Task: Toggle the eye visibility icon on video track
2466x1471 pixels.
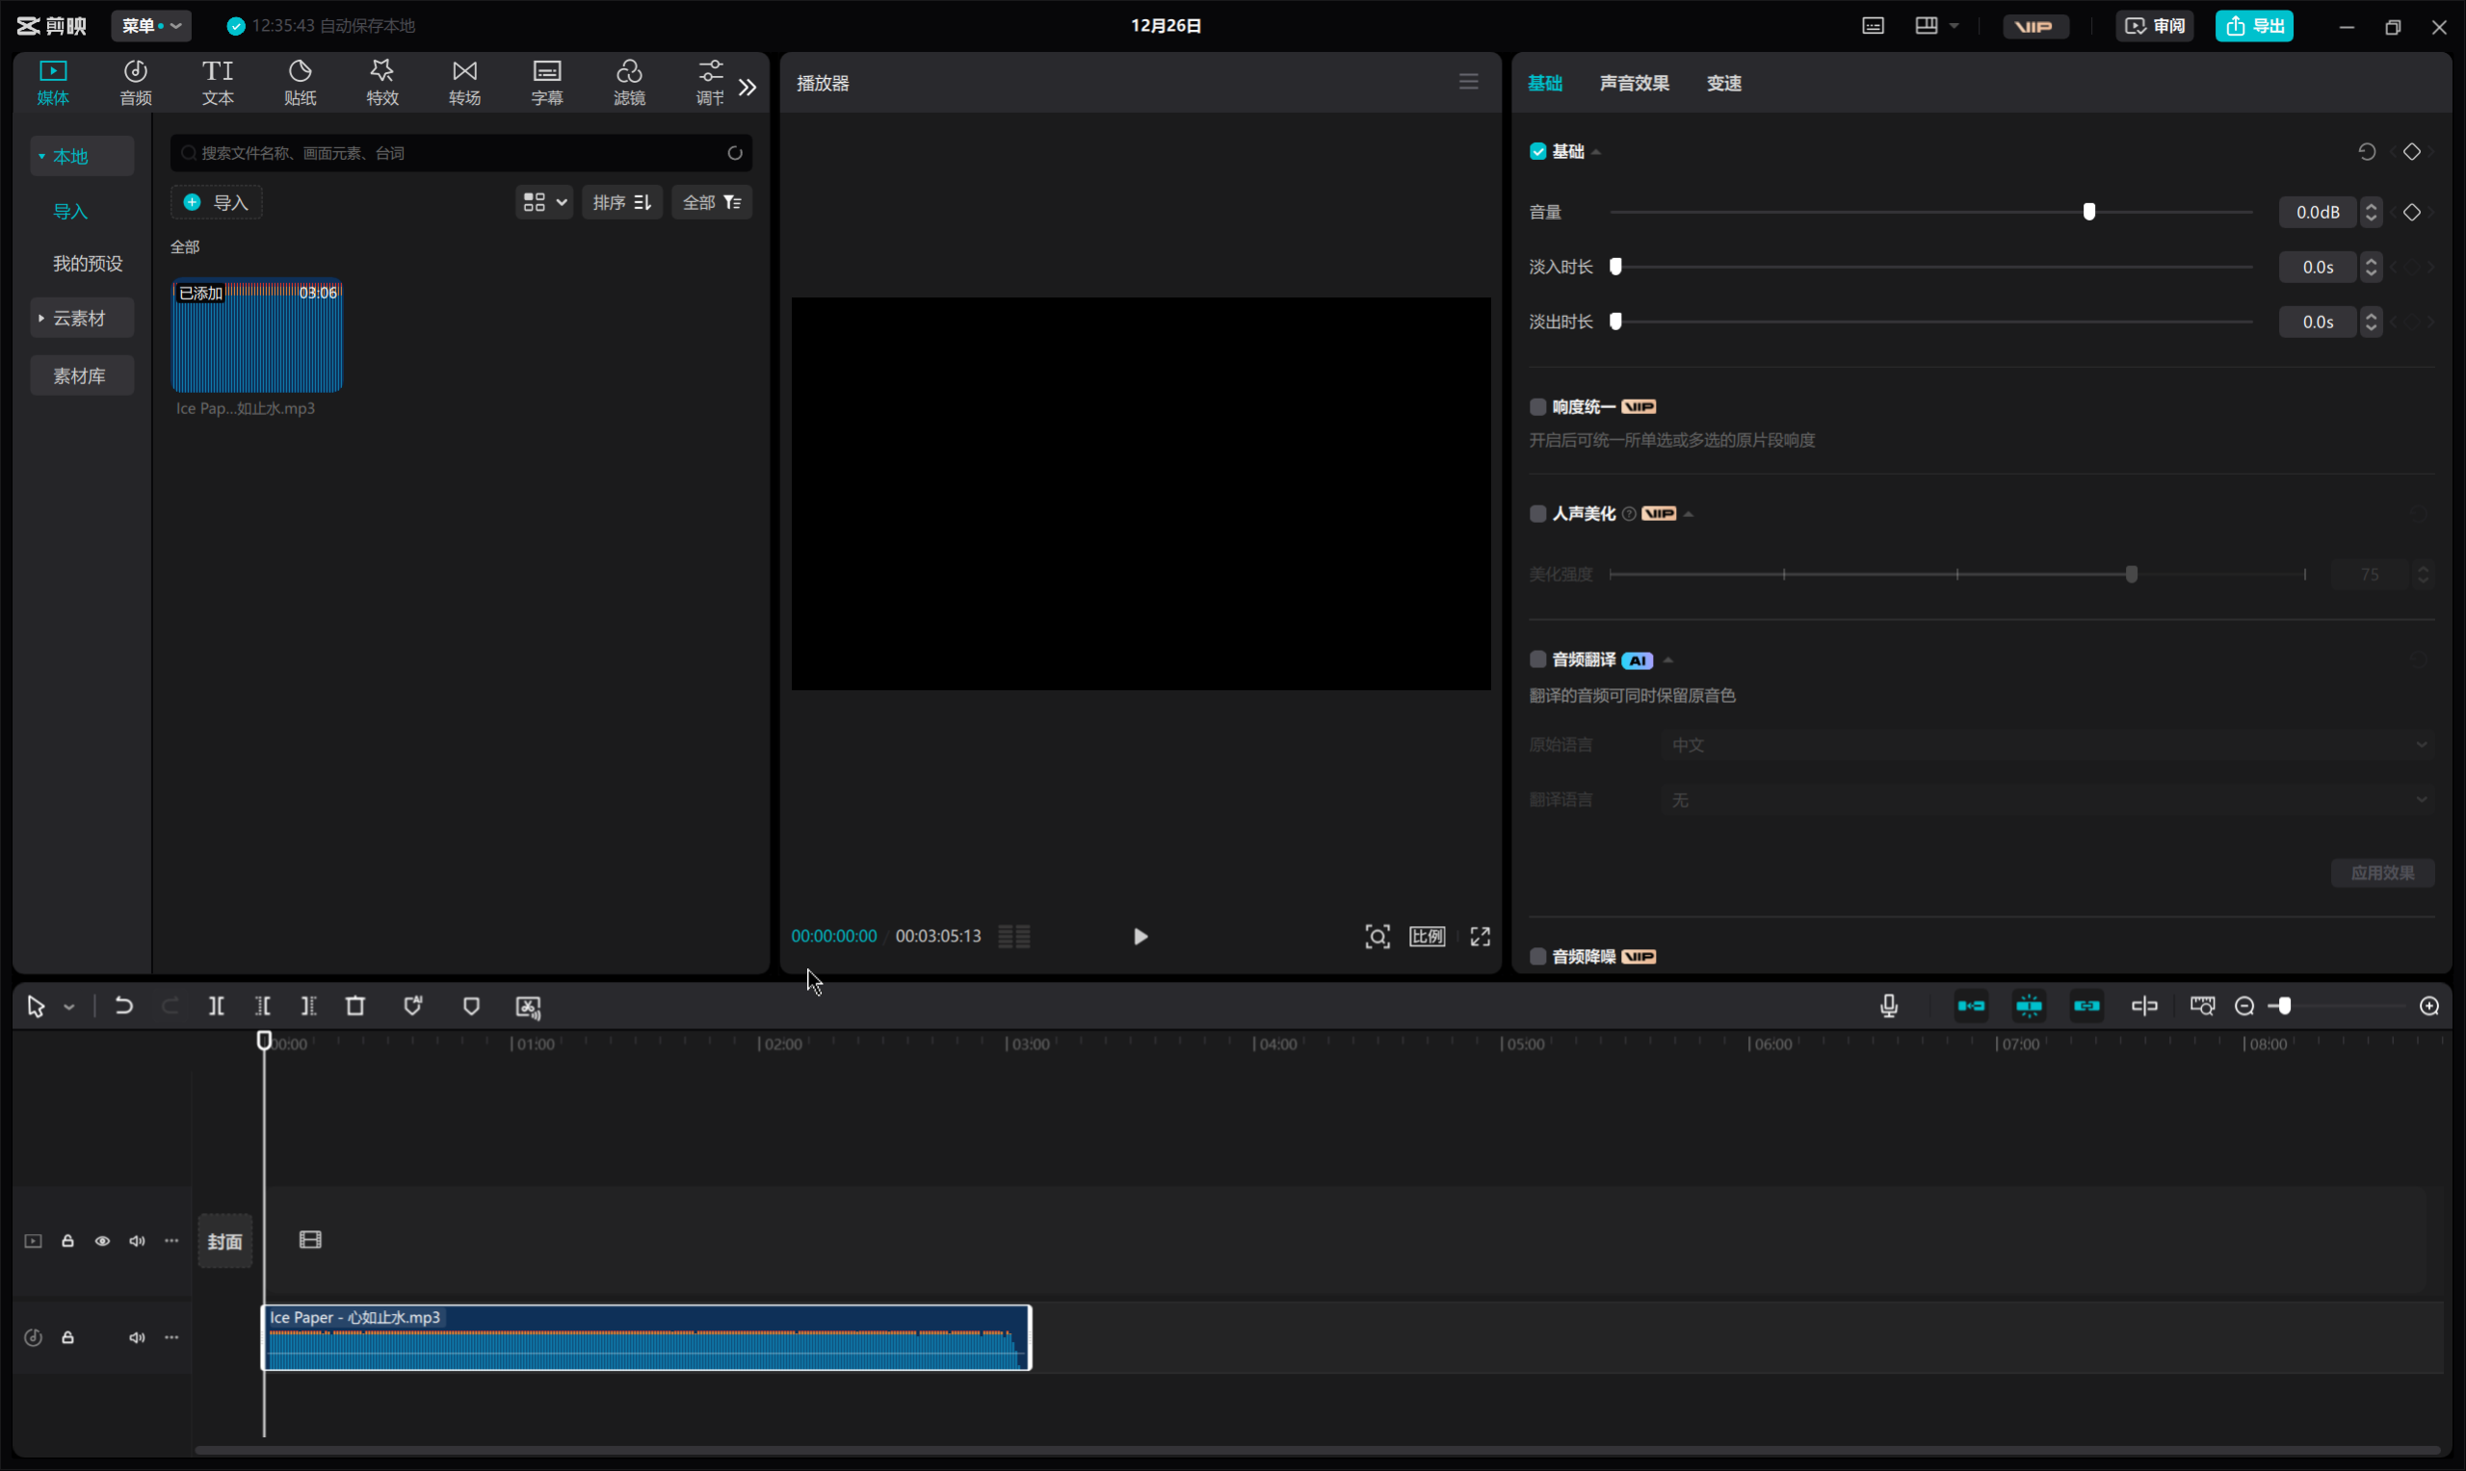Action: coord(102,1241)
